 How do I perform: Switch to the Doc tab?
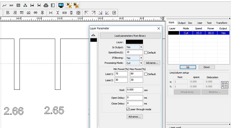click(x=190, y=23)
